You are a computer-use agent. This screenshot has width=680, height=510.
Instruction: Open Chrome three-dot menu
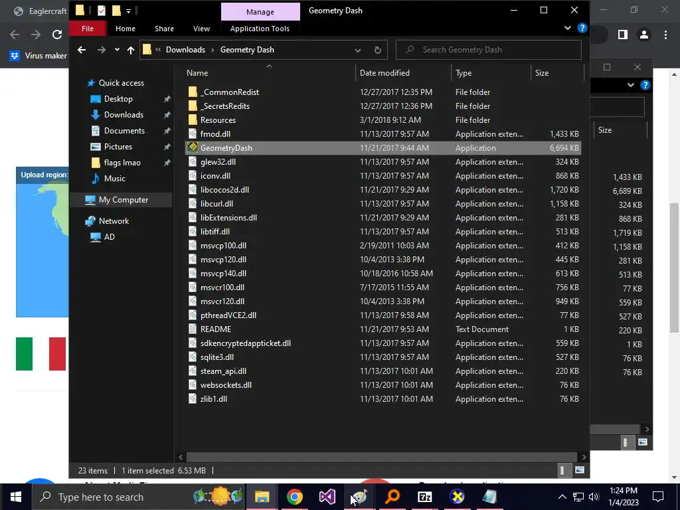pyautogui.click(x=665, y=35)
